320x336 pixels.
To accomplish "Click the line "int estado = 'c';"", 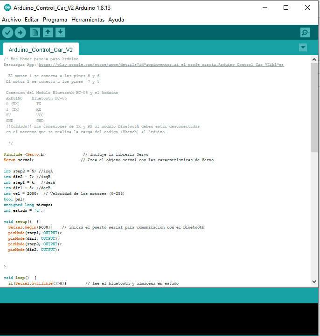I will point(23,210).
